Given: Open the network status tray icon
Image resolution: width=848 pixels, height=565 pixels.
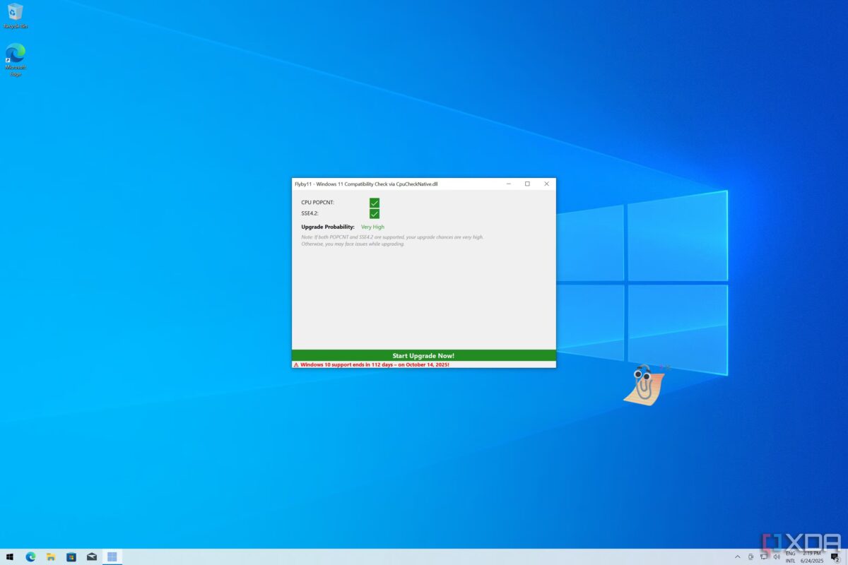Looking at the screenshot, I should tap(764, 557).
